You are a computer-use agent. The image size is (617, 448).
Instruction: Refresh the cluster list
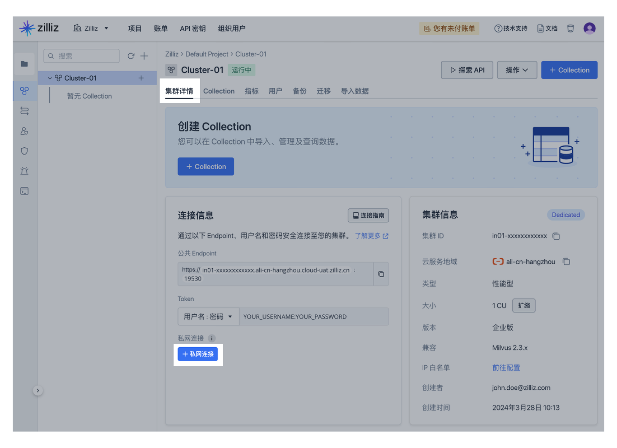click(x=131, y=56)
